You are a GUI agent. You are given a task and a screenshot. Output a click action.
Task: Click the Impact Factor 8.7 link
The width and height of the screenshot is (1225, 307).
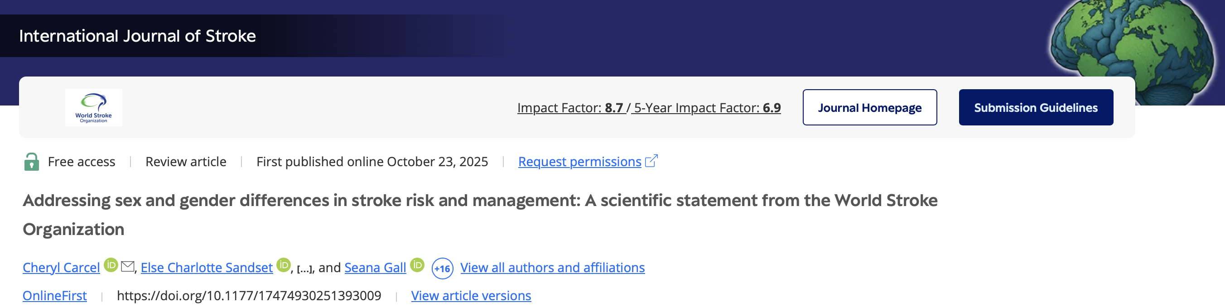[x=570, y=108]
